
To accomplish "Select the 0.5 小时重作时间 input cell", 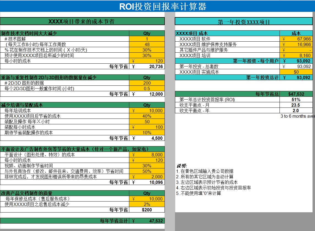I will click(147, 88).
